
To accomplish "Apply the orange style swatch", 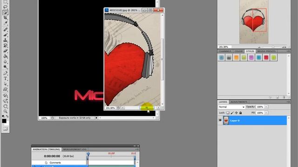I will click(x=237, y=58).
